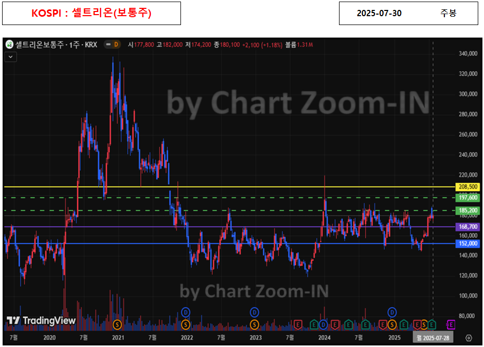Click the split S marker at 2021
Viewport: 484px width, 347px height.
[x=117, y=325]
